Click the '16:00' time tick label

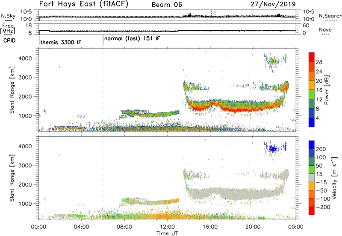(210, 227)
